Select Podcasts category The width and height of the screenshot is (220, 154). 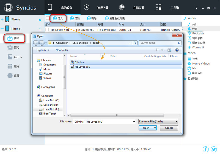coord(196,33)
